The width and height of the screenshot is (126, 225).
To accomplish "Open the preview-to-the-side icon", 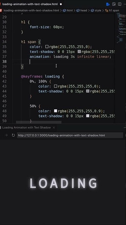I will (114, 4).
